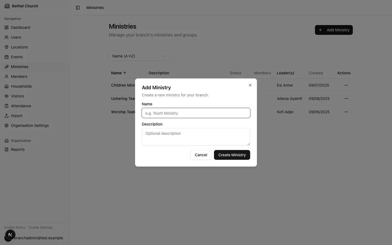Click leader name Adwoa Gyamfi
Screen dimensions: 392x245
point(289,99)
